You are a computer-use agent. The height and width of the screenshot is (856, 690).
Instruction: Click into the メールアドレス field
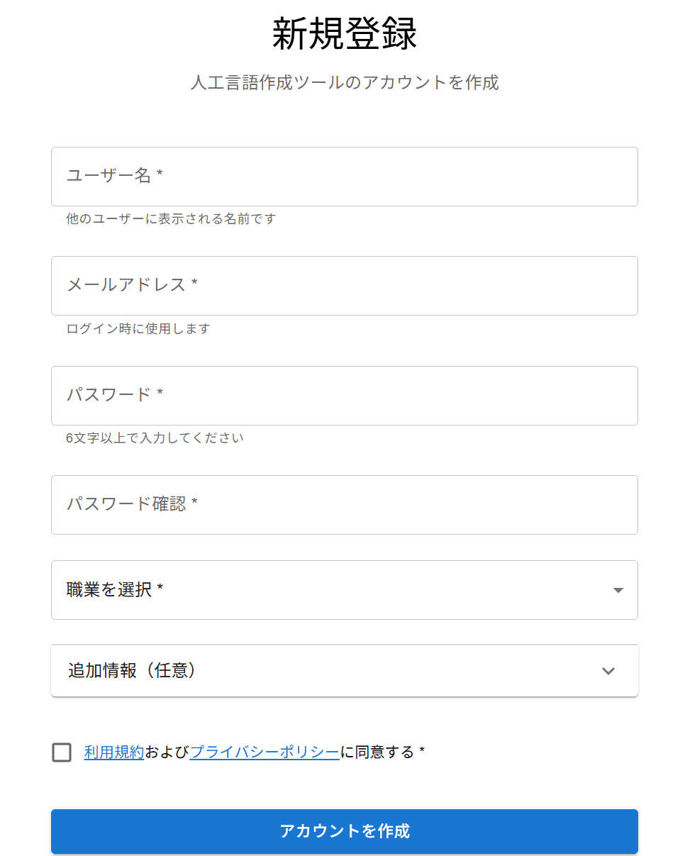pyautogui.click(x=345, y=286)
